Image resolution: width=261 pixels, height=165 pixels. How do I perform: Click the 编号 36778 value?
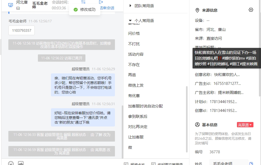215,152
